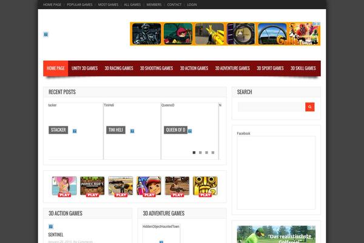Open the Angry Birds thumbnail in banner
Viewport: 364px width, 243px height.
tap(178, 34)
